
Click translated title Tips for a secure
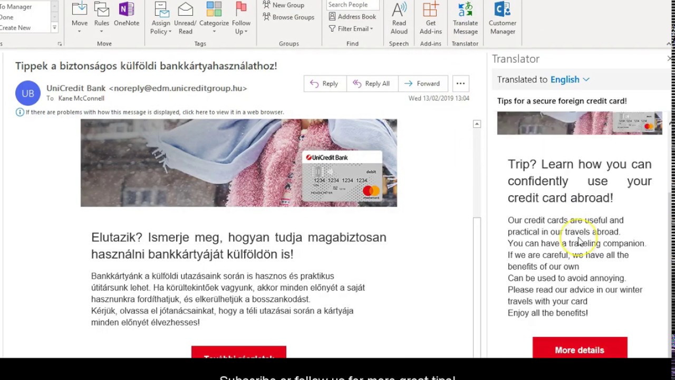coord(562,101)
